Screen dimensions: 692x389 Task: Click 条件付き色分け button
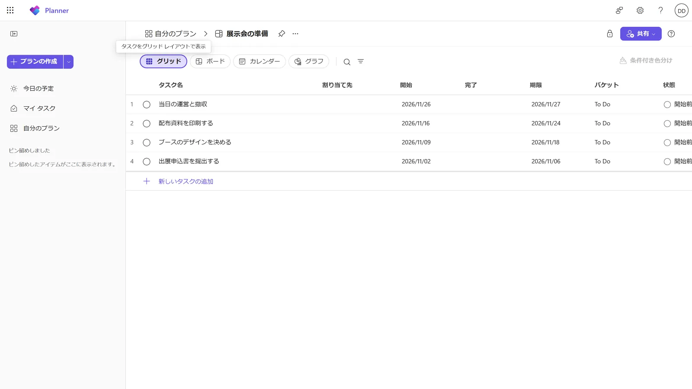(646, 61)
